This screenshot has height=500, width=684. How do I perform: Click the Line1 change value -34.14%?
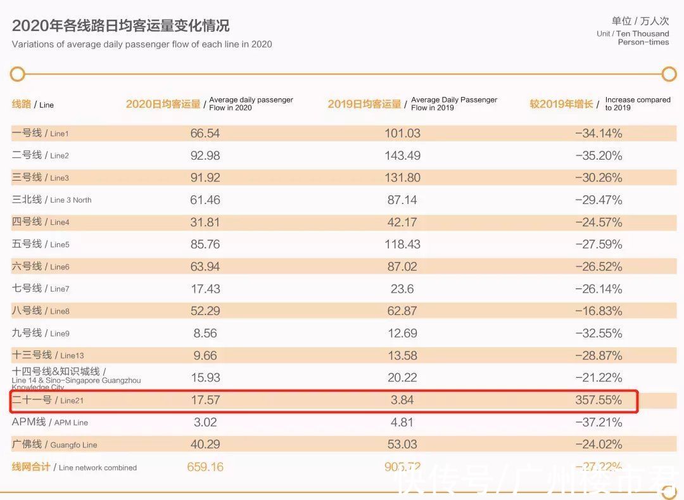[598, 134]
